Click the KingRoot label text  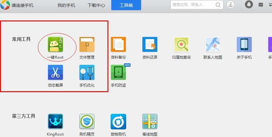(x=55, y=134)
